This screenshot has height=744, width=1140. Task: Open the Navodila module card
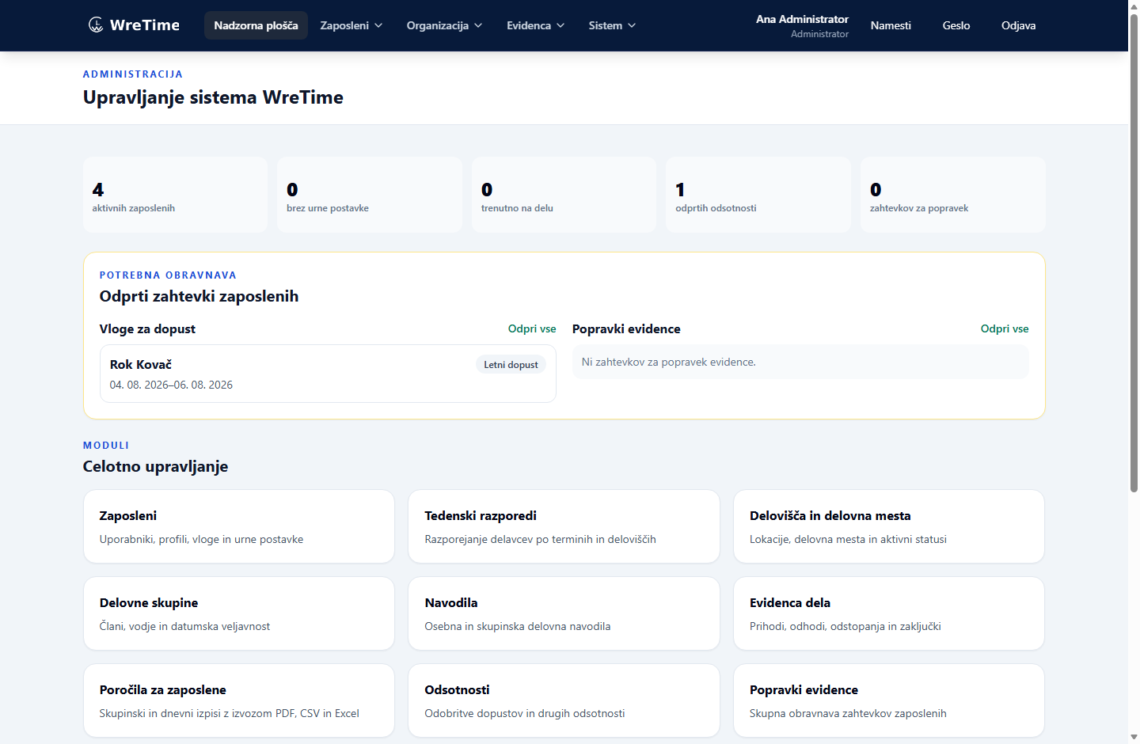click(x=564, y=613)
